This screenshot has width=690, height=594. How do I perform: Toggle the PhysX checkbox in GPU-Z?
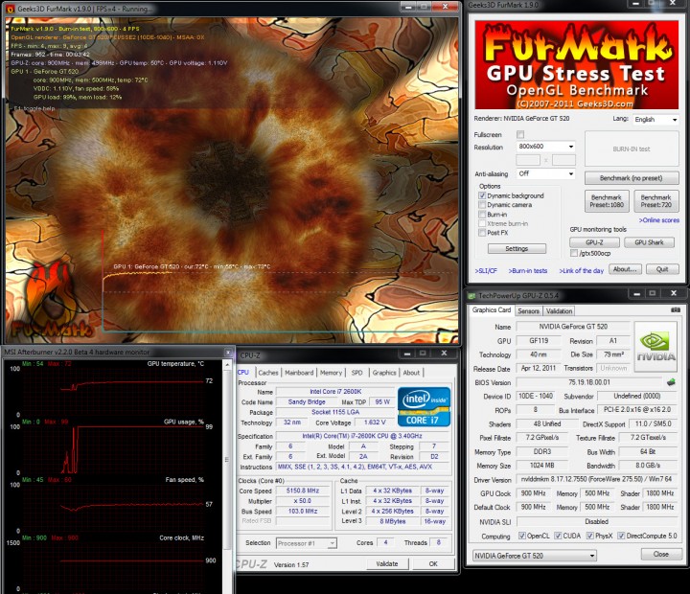pyautogui.click(x=590, y=536)
